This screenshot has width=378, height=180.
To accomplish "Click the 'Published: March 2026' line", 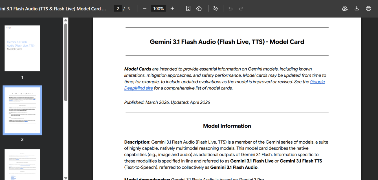I will [167, 102].
